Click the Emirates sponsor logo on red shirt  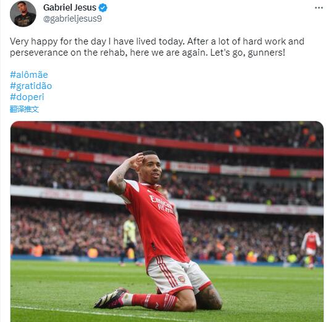click(x=162, y=204)
